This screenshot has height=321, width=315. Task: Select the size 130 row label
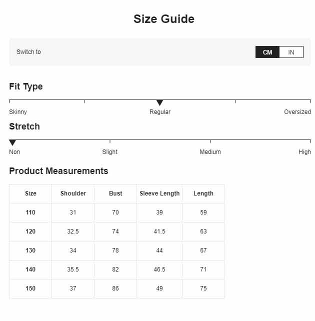coord(30,250)
